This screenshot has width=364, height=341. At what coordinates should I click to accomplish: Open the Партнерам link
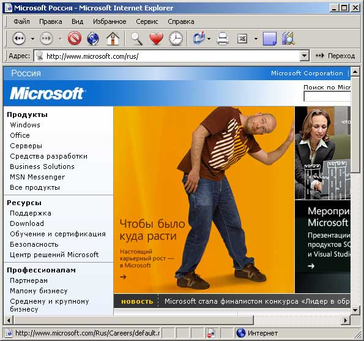click(x=29, y=280)
